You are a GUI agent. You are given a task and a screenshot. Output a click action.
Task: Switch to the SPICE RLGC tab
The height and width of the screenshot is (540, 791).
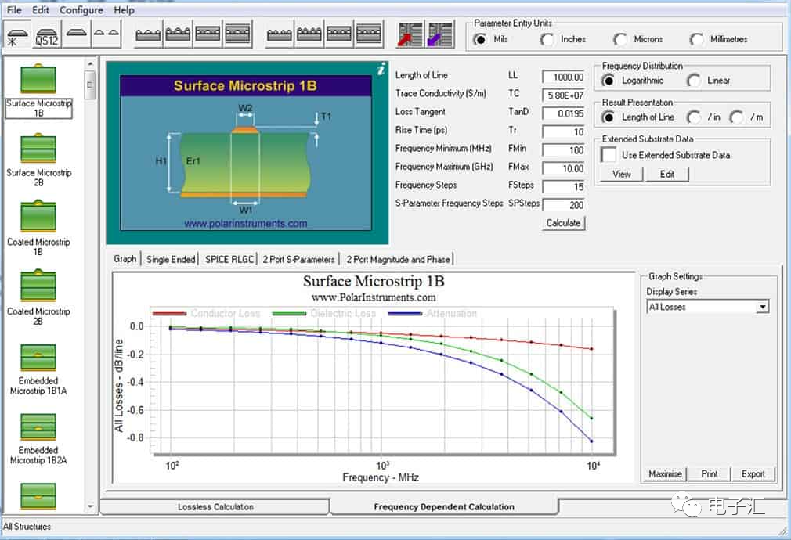click(227, 259)
